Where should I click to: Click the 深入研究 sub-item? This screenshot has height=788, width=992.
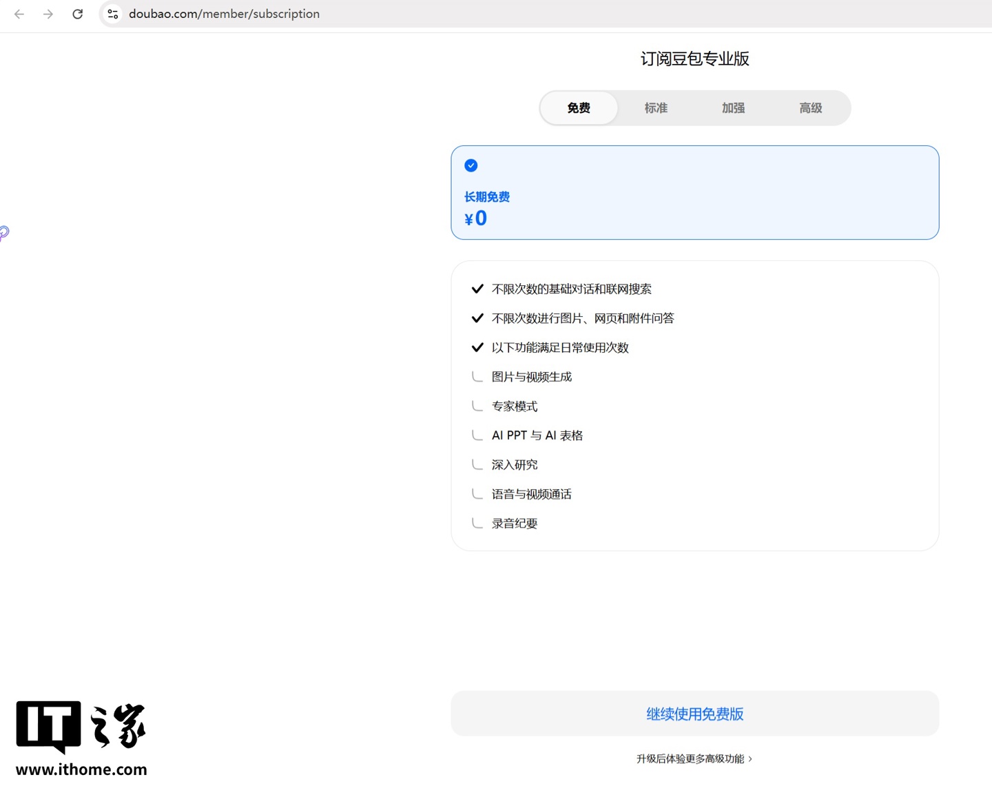tap(515, 465)
